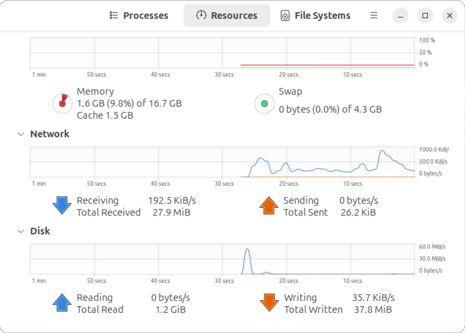
Task: Click the orange Sending upload arrow
Action: point(268,206)
